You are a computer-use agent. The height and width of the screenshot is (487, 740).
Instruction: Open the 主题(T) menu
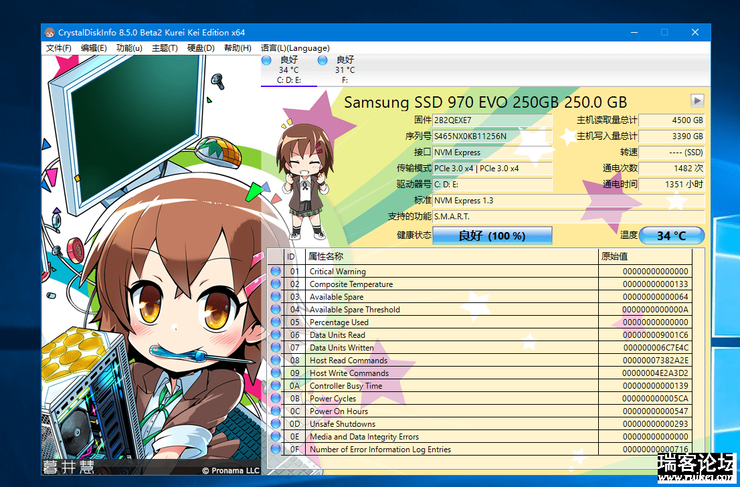pos(165,48)
